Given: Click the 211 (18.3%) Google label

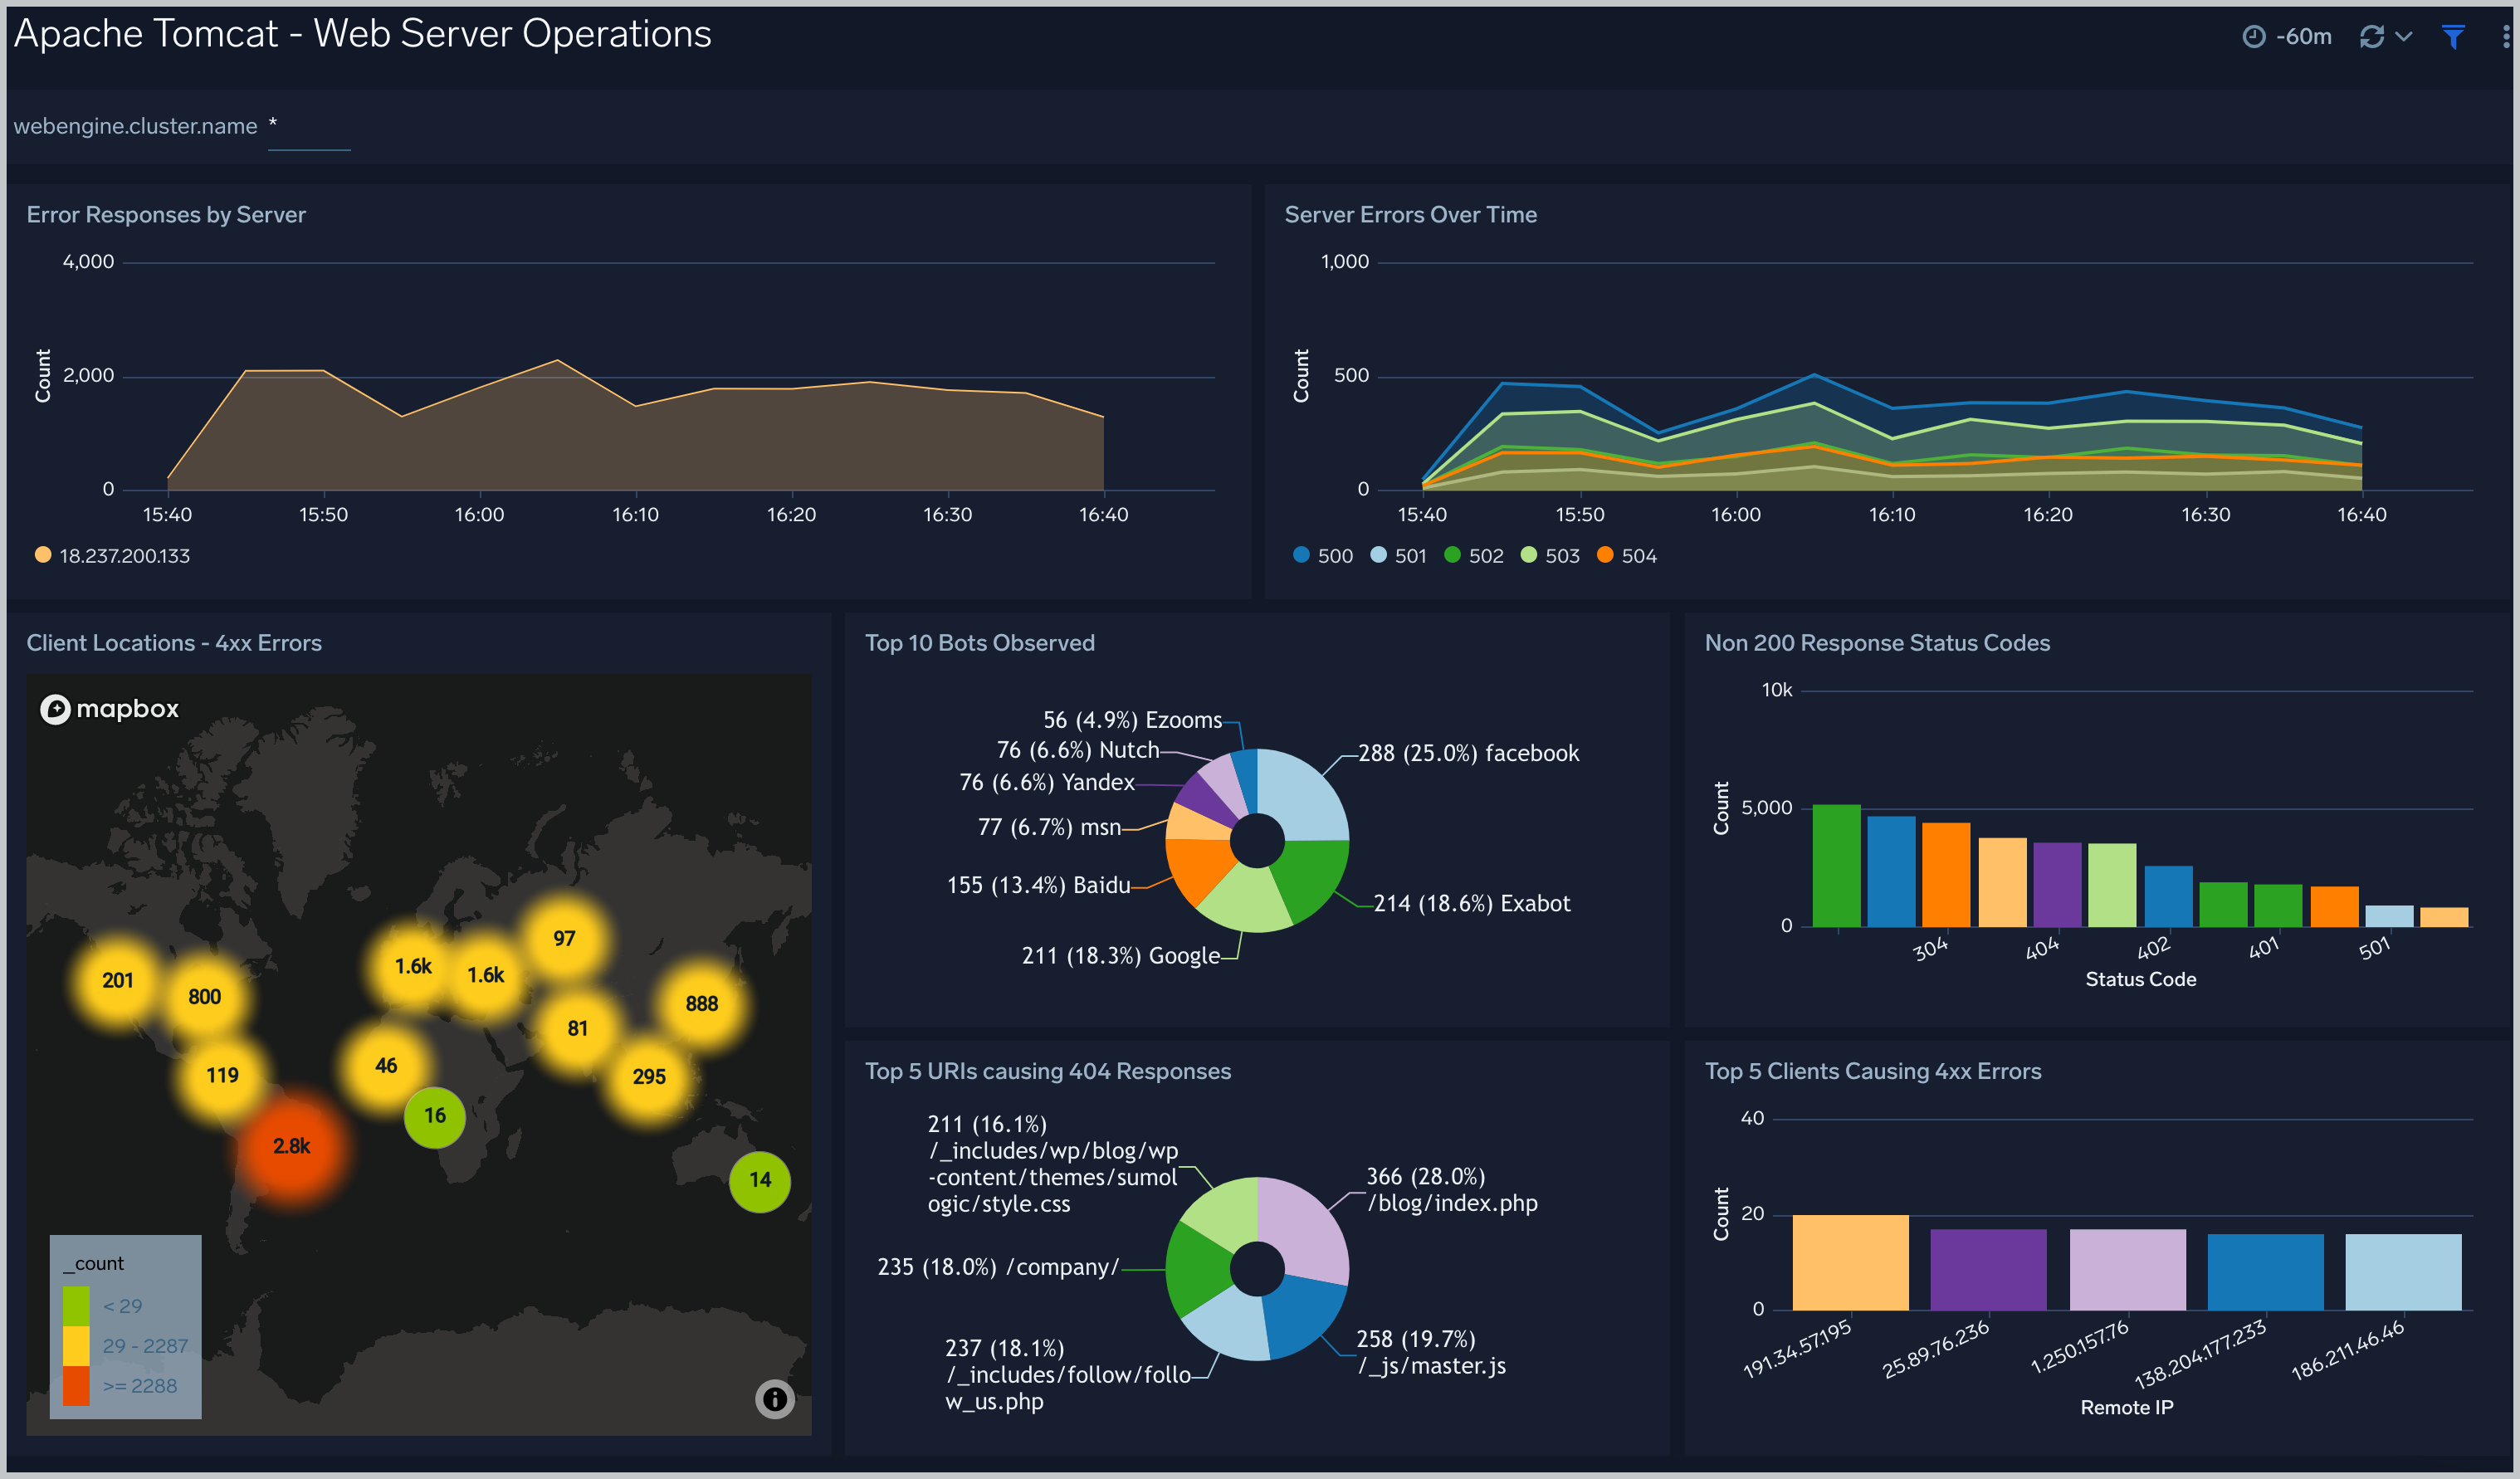Looking at the screenshot, I should pos(1120,955).
